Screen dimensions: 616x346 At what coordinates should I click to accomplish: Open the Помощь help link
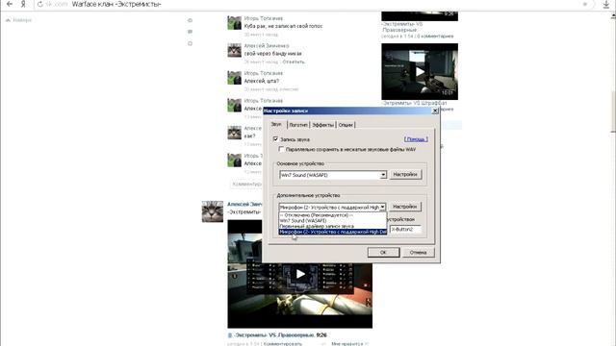pos(416,139)
